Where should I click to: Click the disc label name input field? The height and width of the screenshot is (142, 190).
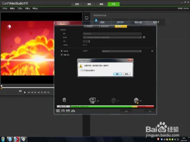[x=112, y=34]
